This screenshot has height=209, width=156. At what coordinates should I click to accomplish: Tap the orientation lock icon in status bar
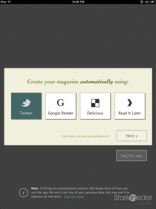(142, 2)
